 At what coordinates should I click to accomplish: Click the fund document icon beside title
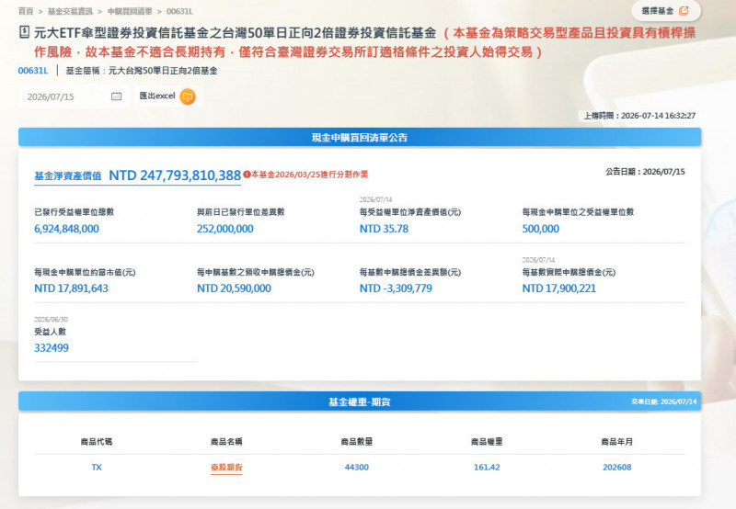(25, 32)
